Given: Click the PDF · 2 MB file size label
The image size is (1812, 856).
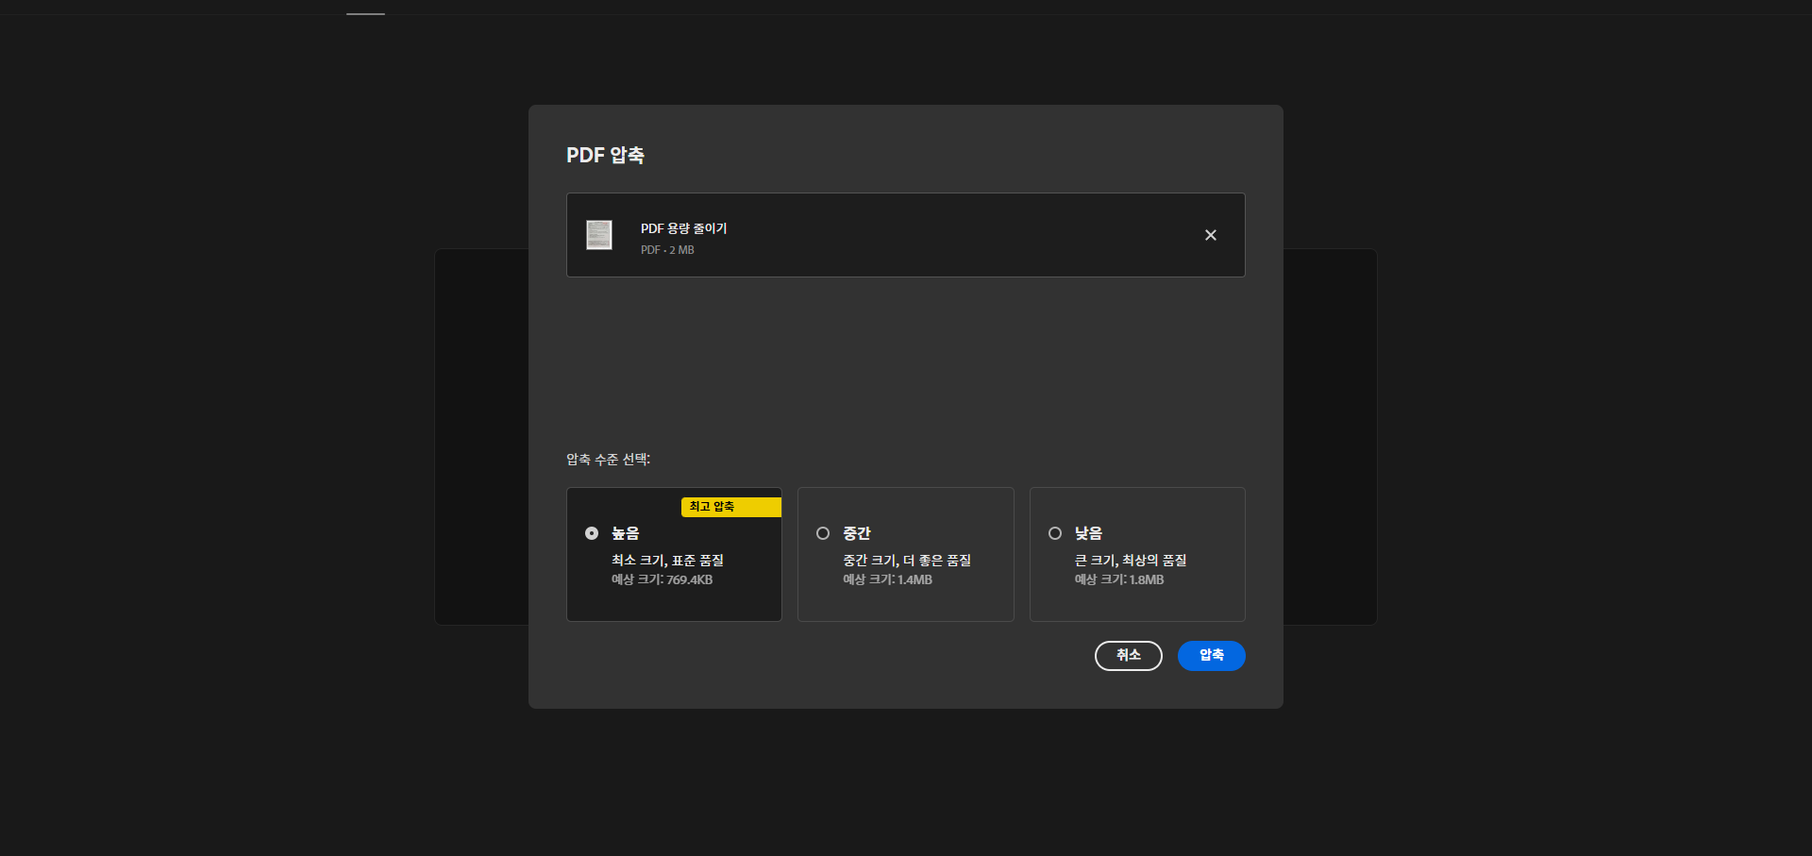Looking at the screenshot, I should [666, 250].
